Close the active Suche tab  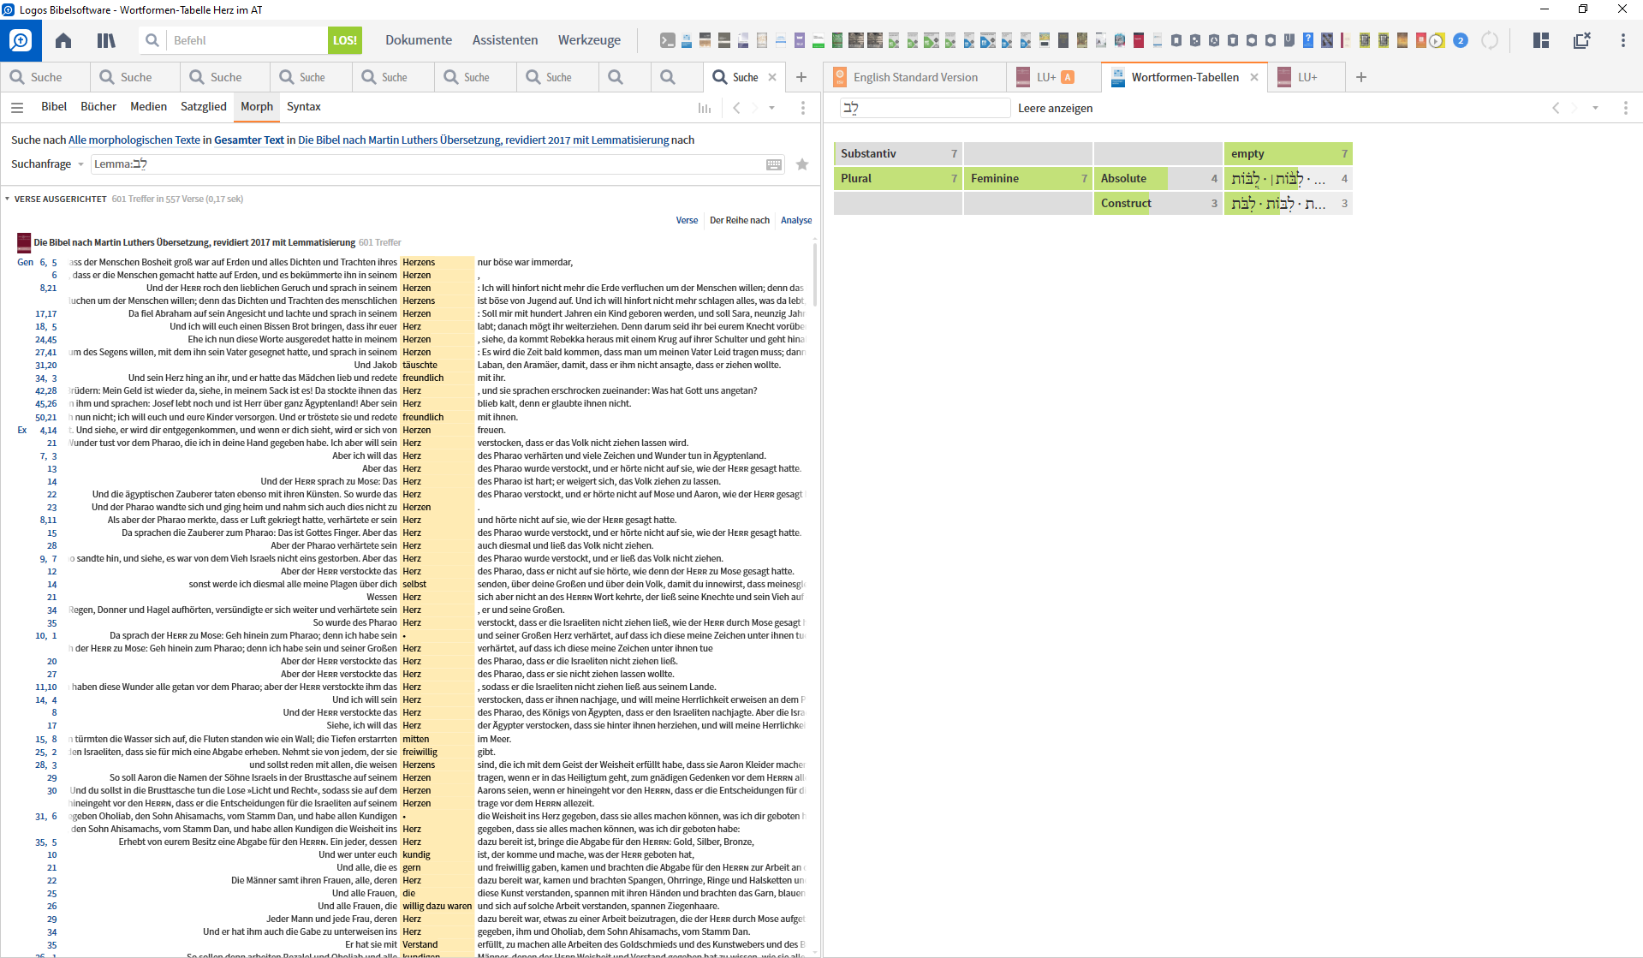[x=772, y=77]
